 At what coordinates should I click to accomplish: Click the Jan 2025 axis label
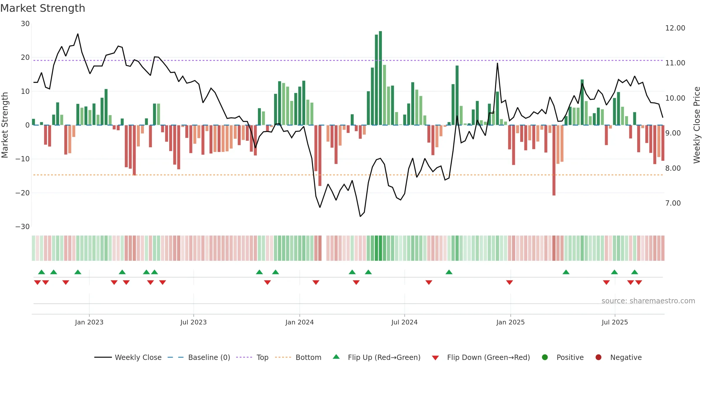click(511, 322)
